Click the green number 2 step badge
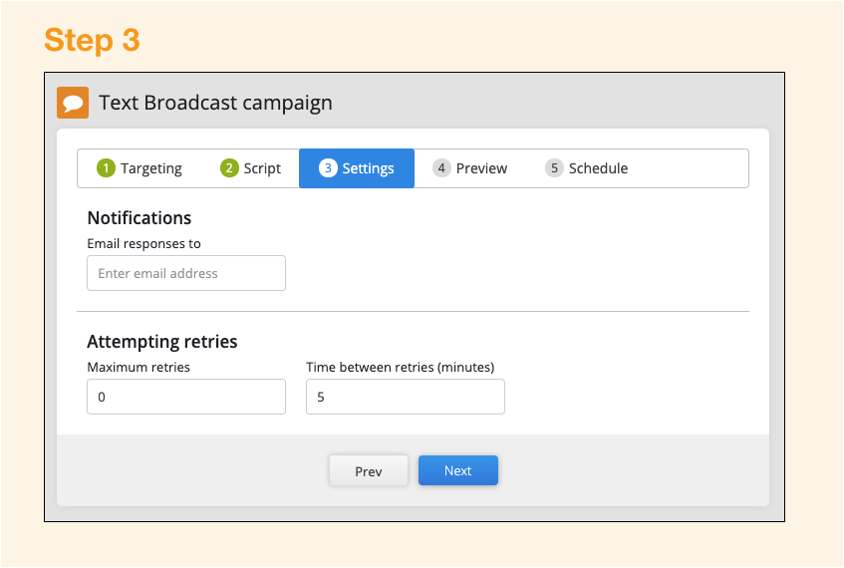 tap(229, 168)
